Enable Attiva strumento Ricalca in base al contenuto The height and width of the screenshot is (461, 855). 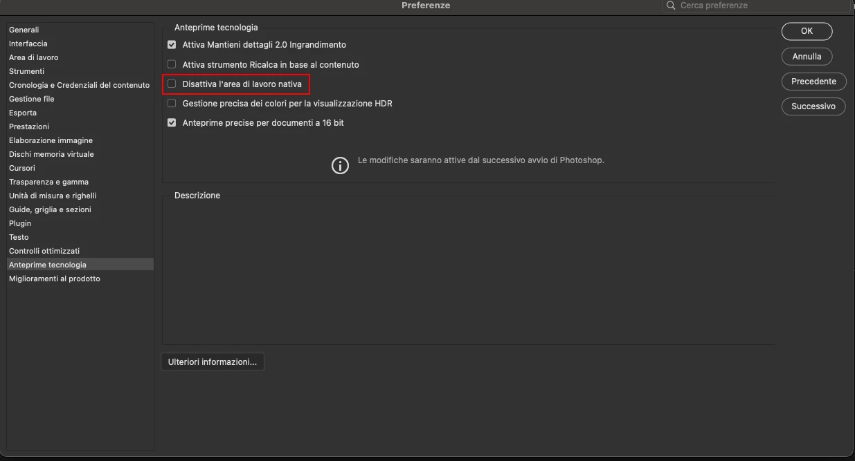pos(172,65)
